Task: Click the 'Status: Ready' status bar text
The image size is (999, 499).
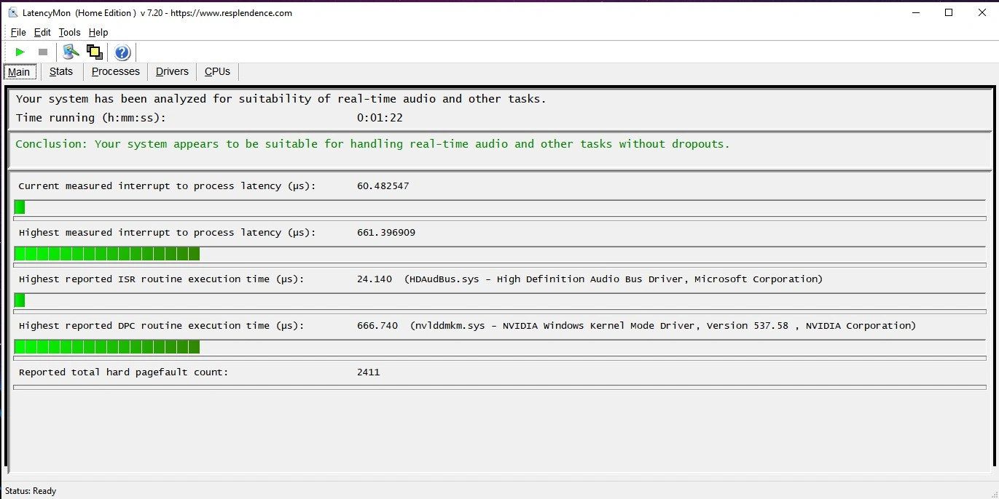Action: pyautogui.click(x=31, y=491)
